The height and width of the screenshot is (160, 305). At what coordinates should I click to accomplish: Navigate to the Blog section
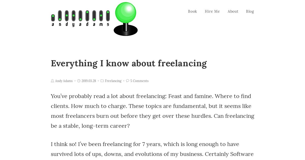[250, 11]
